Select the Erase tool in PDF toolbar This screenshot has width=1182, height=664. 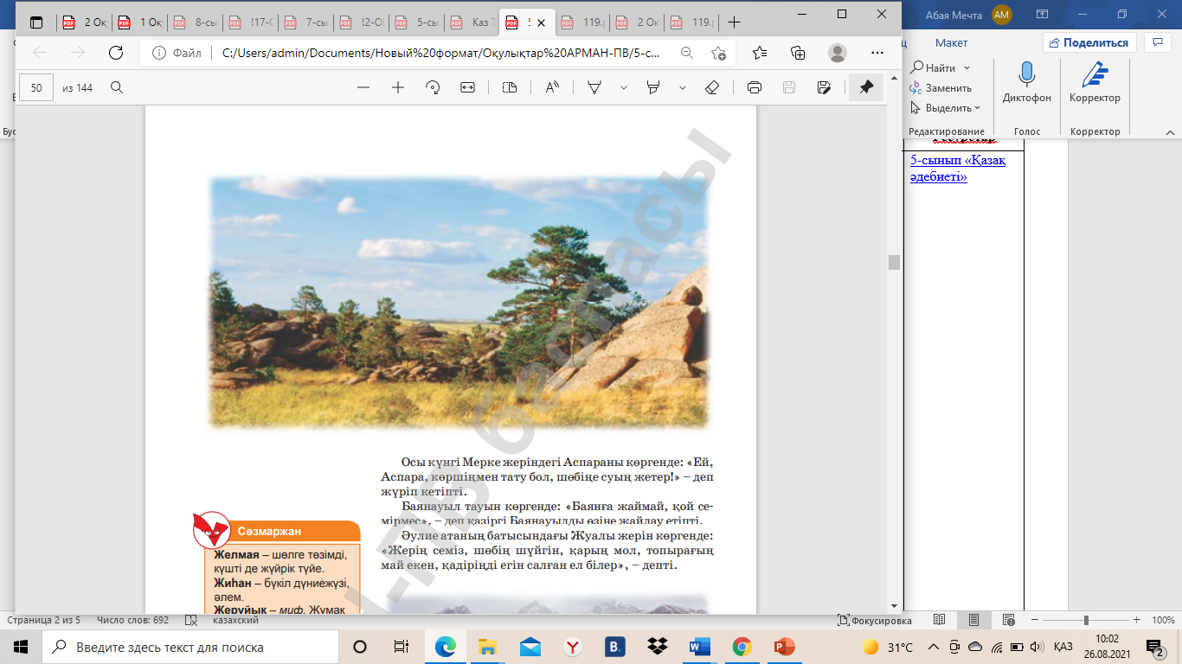click(712, 87)
